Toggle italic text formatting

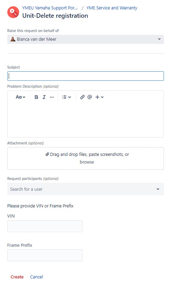pyautogui.click(x=44, y=97)
